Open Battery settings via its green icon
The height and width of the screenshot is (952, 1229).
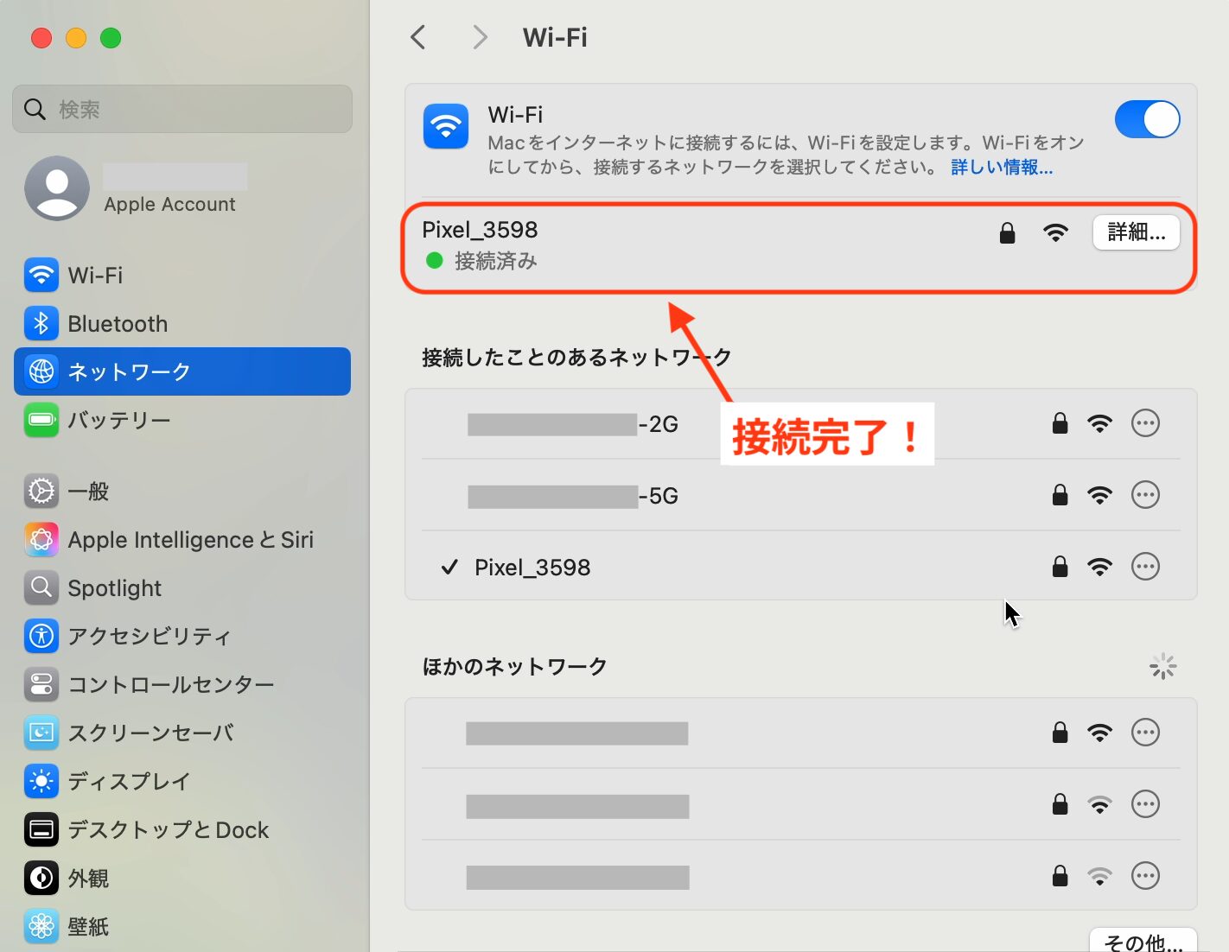pyautogui.click(x=41, y=421)
